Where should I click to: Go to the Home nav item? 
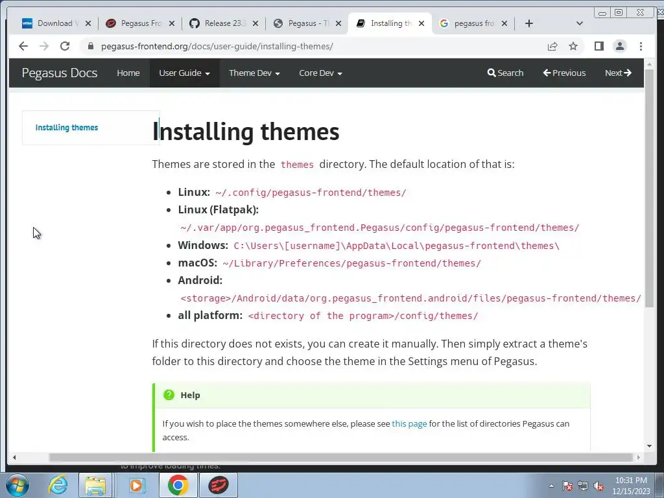pyautogui.click(x=128, y=73)
